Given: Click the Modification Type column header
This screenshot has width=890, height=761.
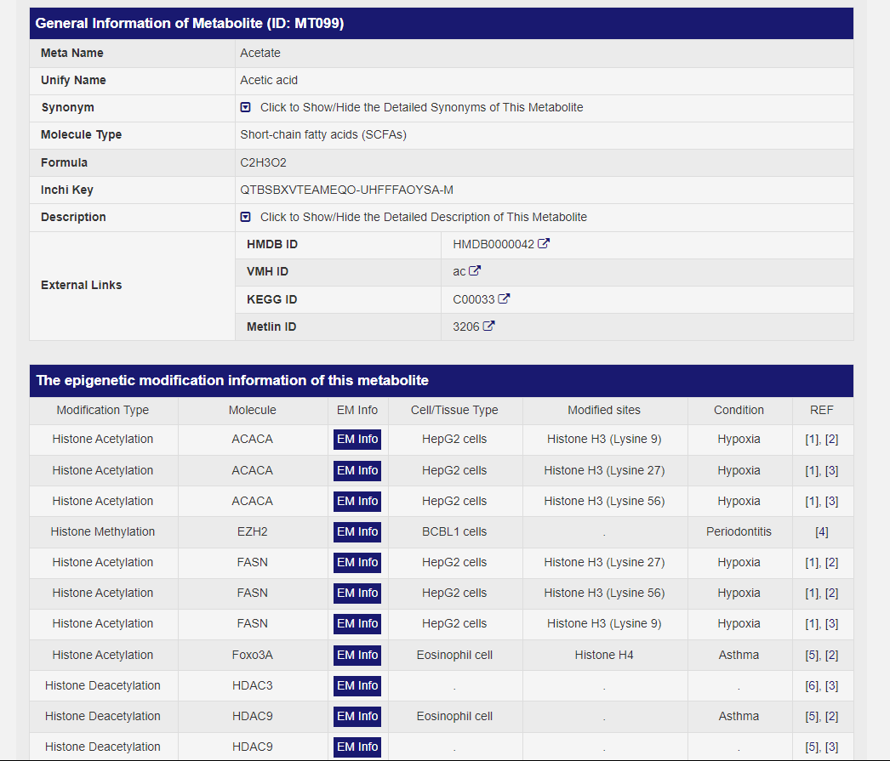Looking at the screenshot, I should point(103,410).
